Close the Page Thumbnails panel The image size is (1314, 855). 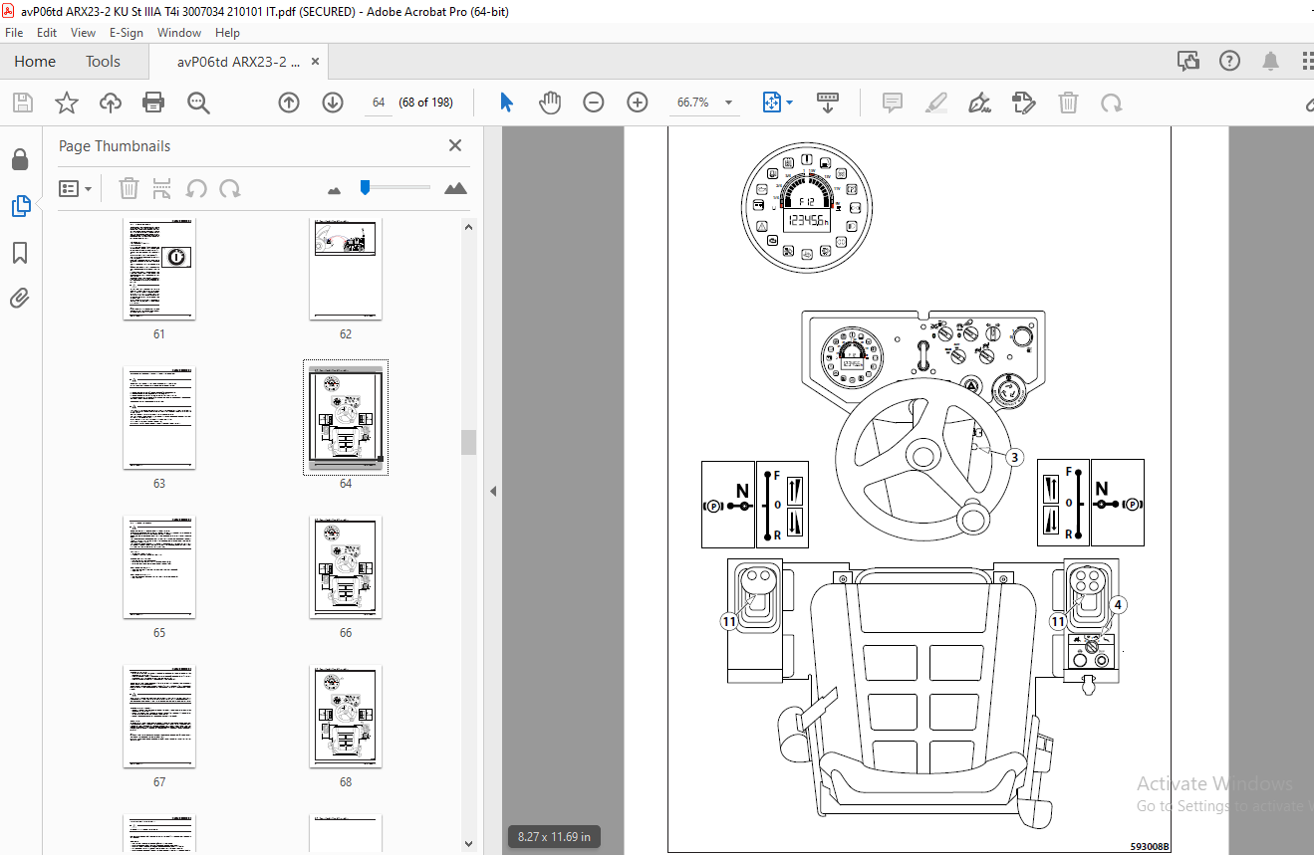(455, 145)
